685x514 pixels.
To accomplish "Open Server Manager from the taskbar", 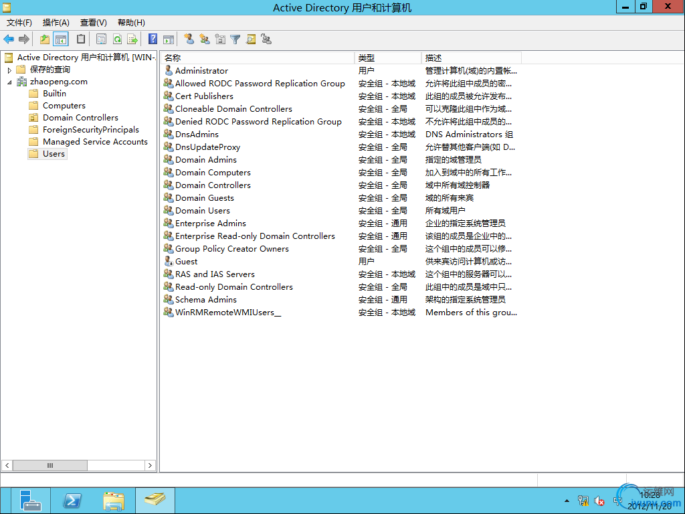I will (x=29, y=501).
